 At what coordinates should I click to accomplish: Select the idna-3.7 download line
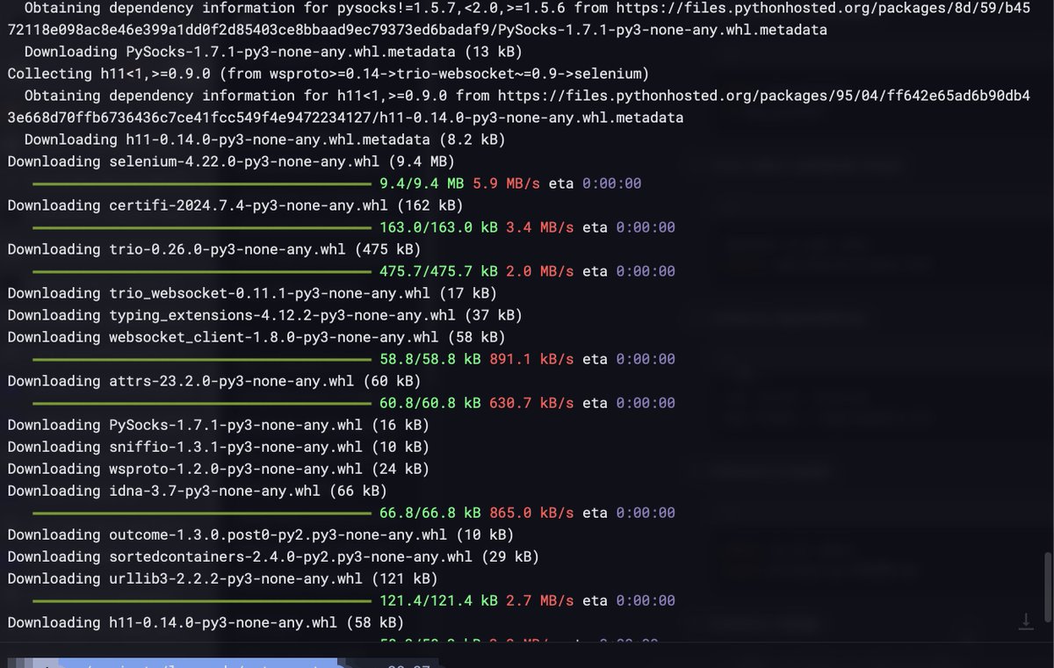197,491
